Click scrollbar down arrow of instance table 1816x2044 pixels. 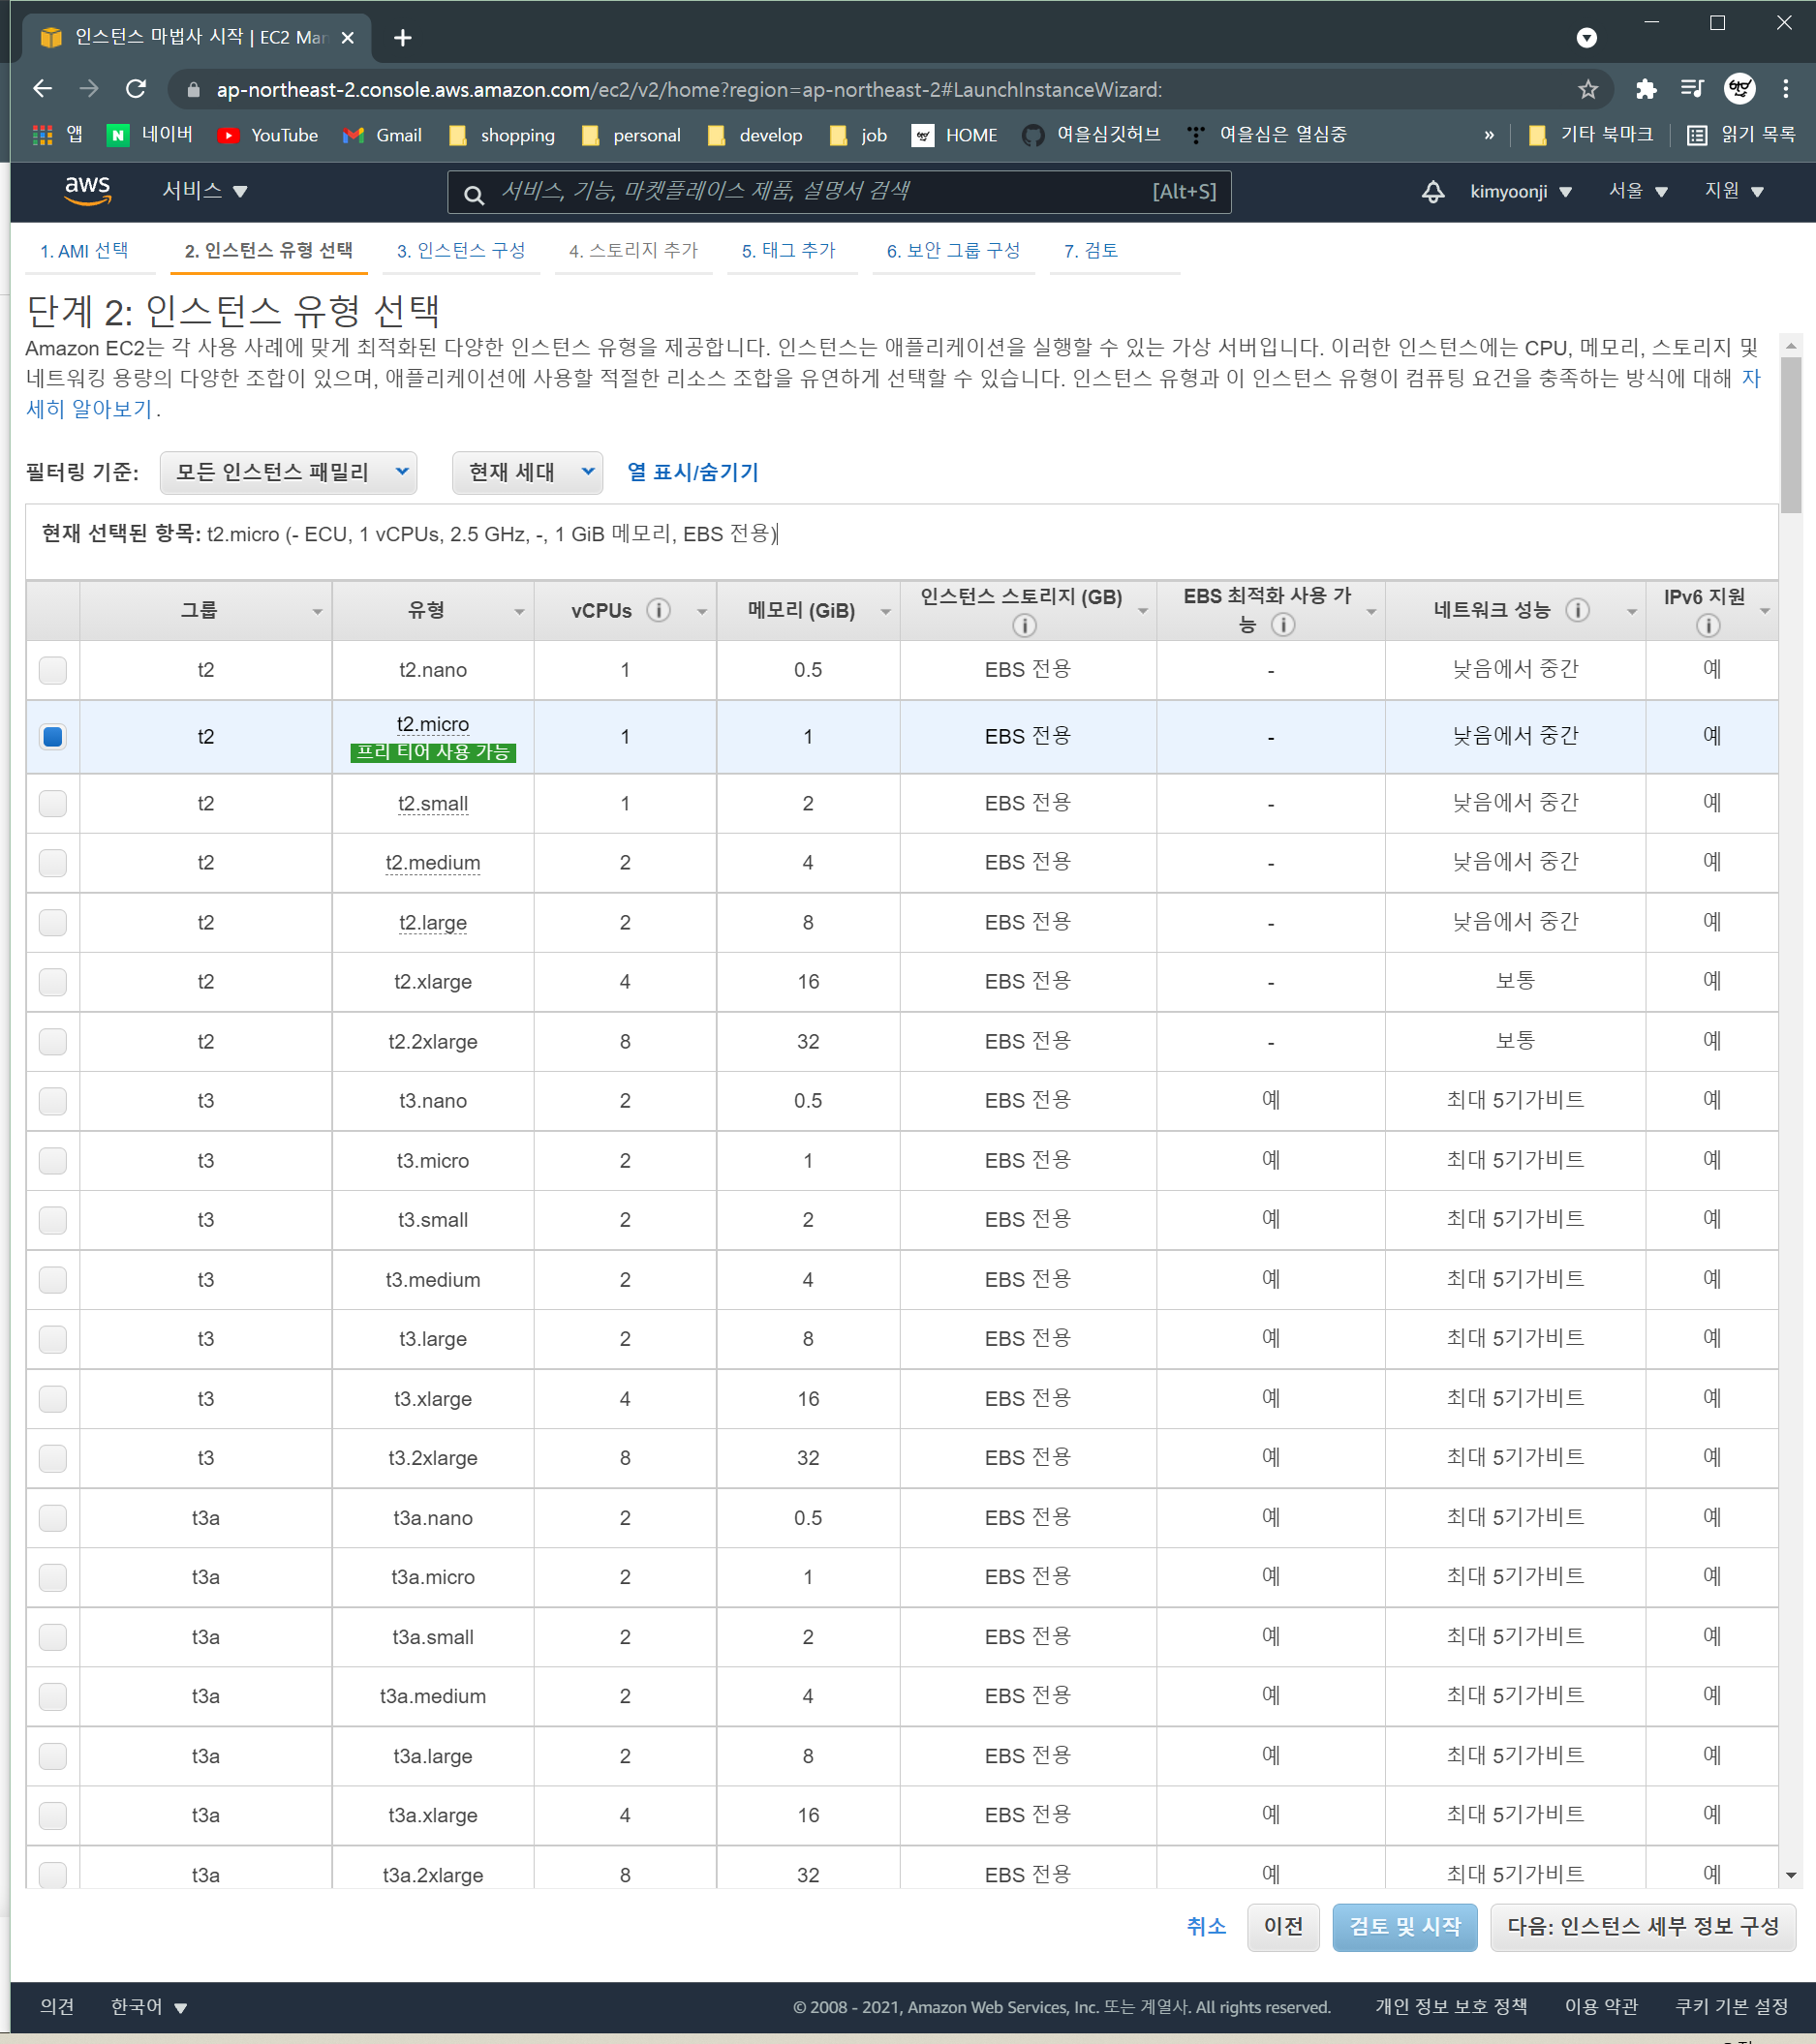coord(1791,1875)
